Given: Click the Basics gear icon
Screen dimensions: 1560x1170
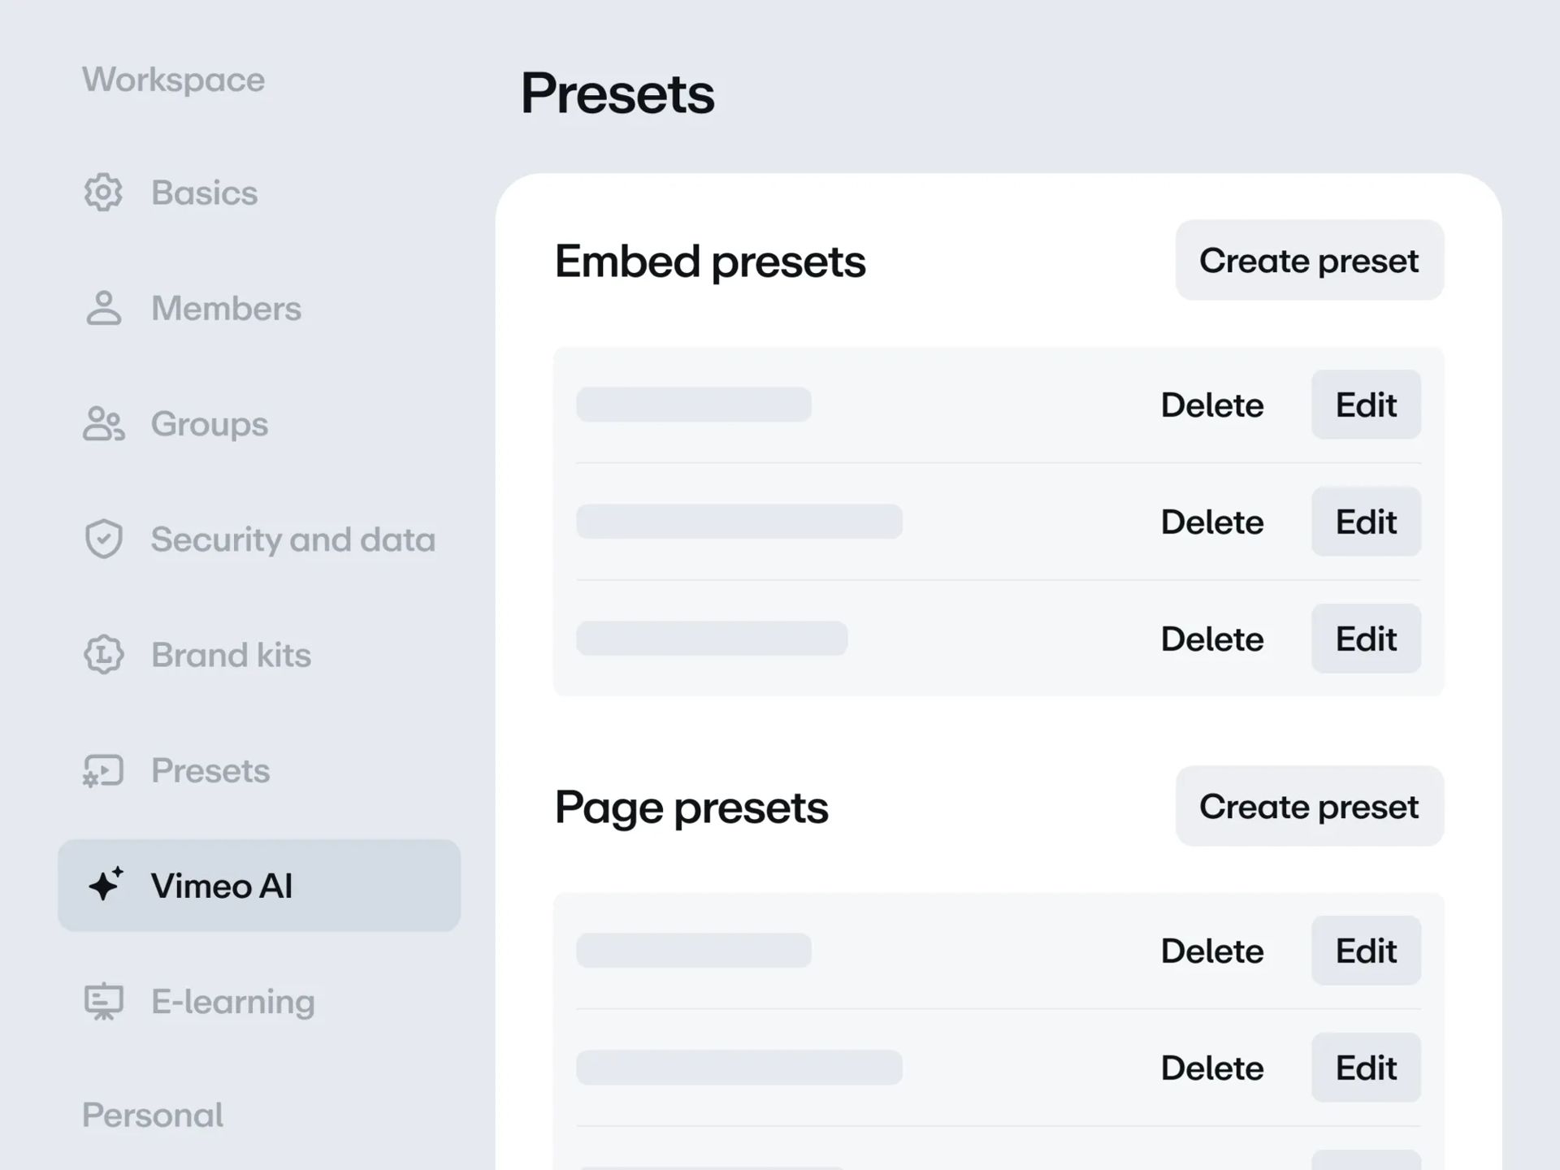Looking at the screenshot, I should pos(103,193).
